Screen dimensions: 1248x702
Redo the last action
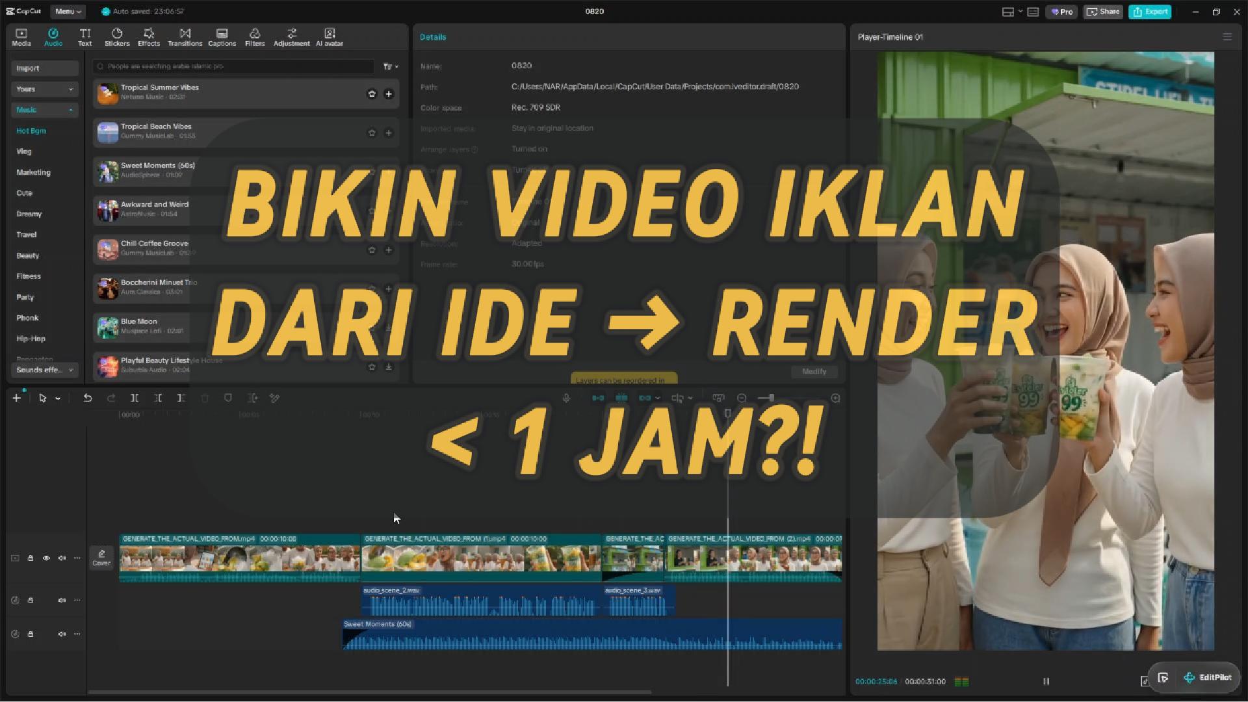(110, 398)
